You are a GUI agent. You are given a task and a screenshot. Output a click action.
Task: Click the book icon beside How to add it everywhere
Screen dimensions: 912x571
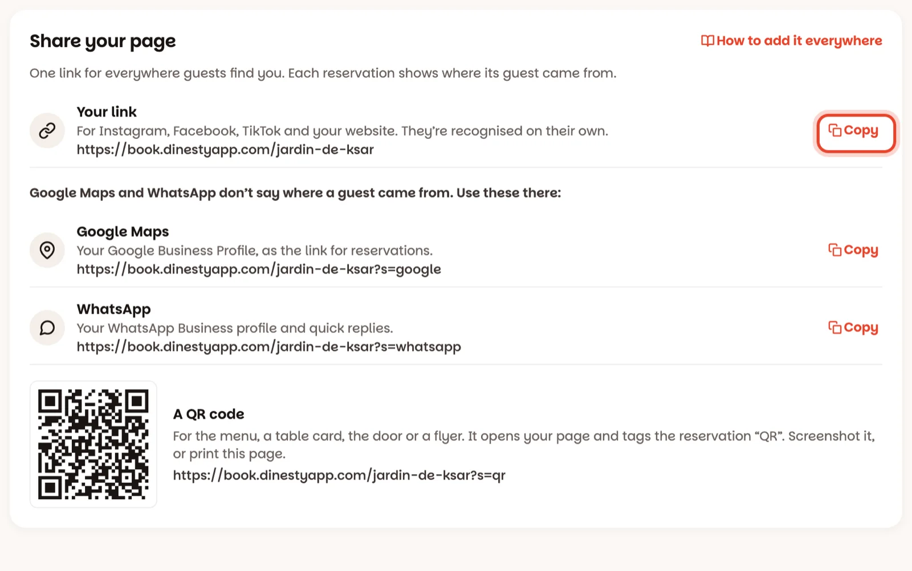tap(707, 40)
